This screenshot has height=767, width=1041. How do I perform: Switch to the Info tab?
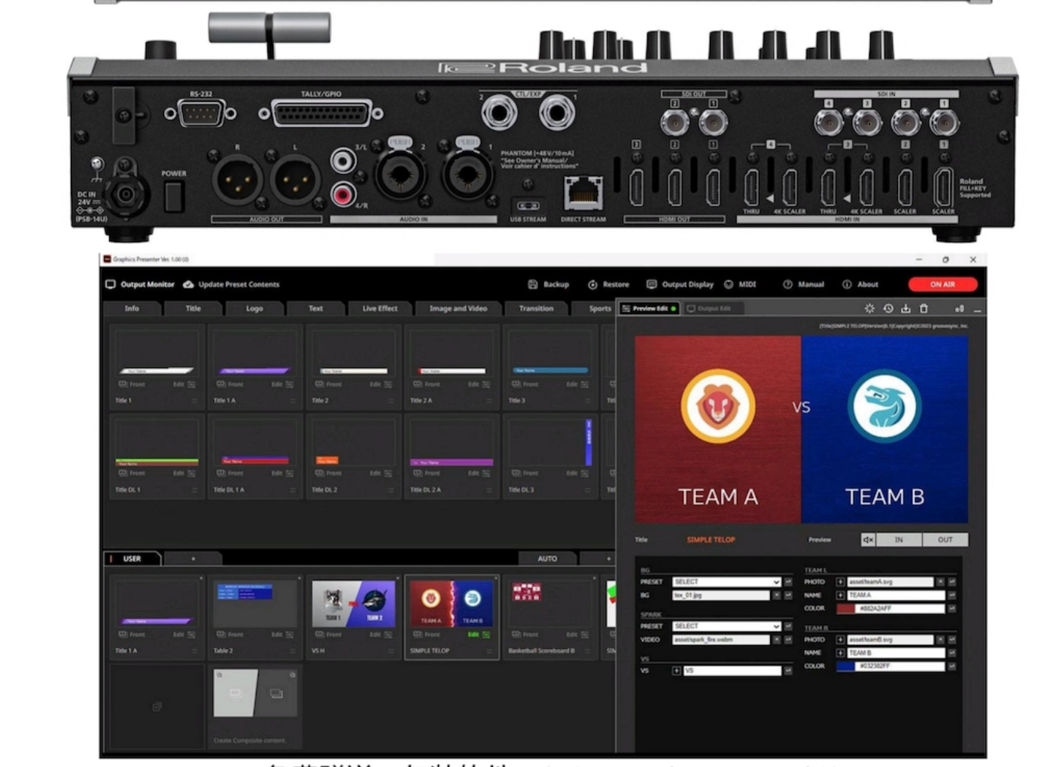coord(132,308)
